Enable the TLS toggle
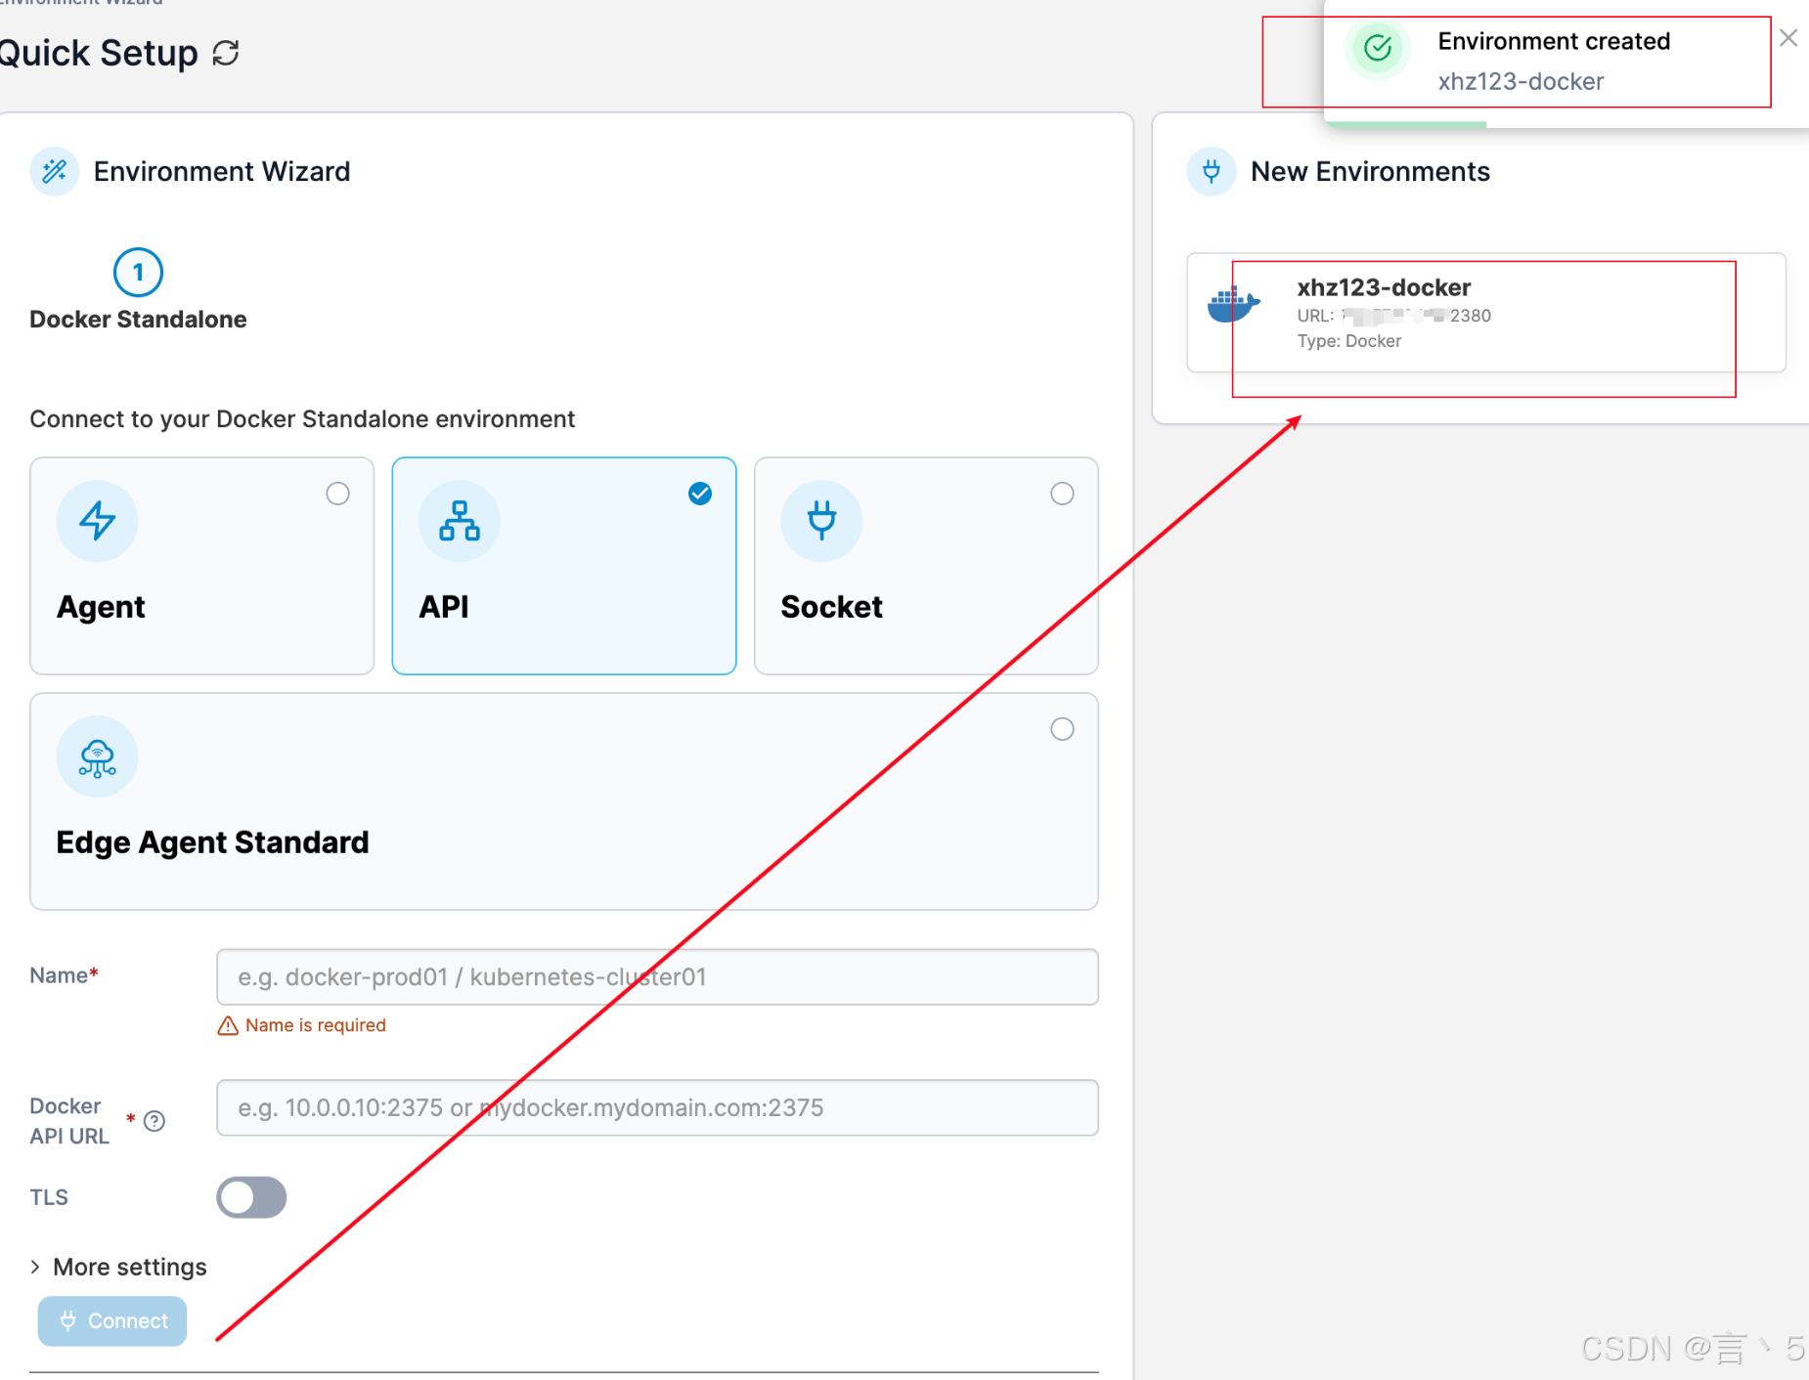This screenshot has height=1380, width=1809. [x=251, y=1196]
